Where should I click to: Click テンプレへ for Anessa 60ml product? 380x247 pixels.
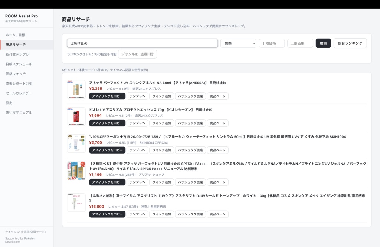click(x=137, y=96)
